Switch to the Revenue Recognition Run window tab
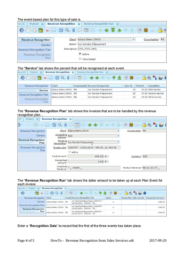 point(99,24)
